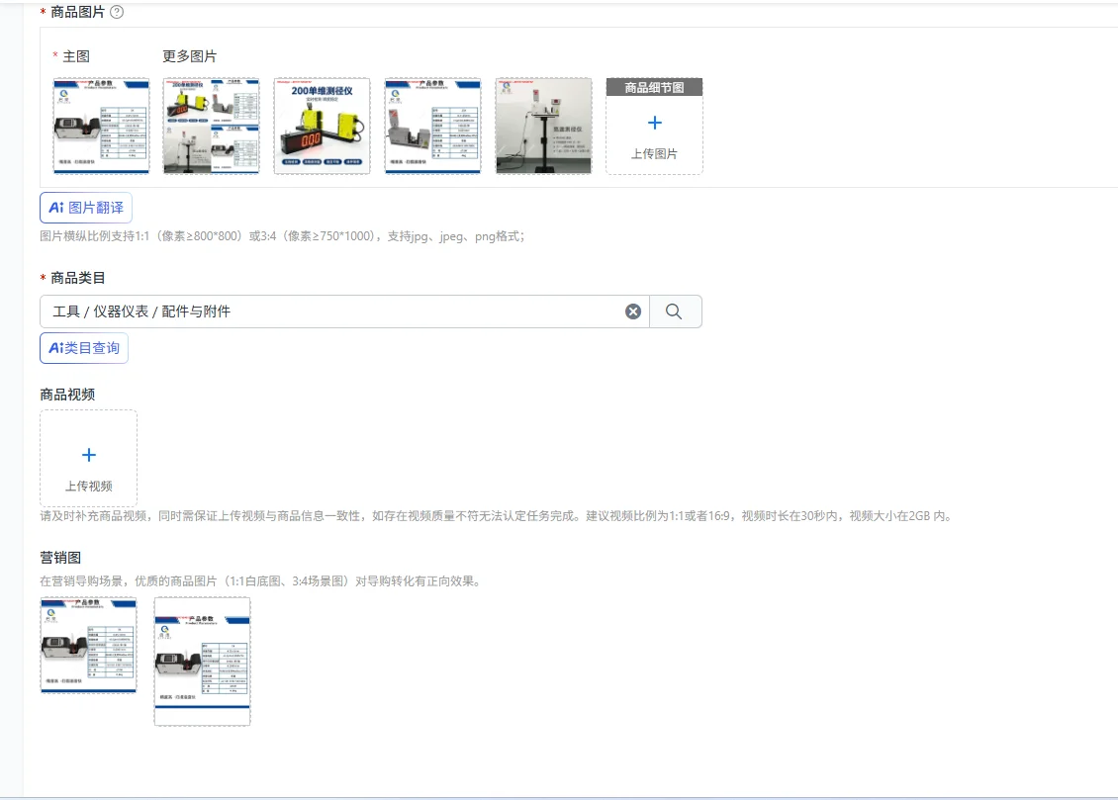Click the 商品类目 input field
This screenshot has height=800, width=1118.
(344, 311)
